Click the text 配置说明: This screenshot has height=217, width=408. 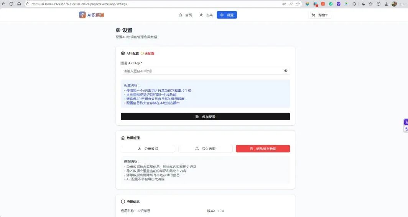click(132, 85)
